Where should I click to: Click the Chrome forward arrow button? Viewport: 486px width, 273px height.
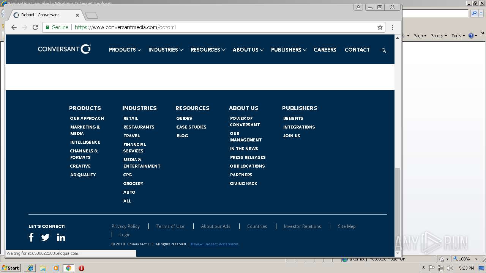[25, 27]
